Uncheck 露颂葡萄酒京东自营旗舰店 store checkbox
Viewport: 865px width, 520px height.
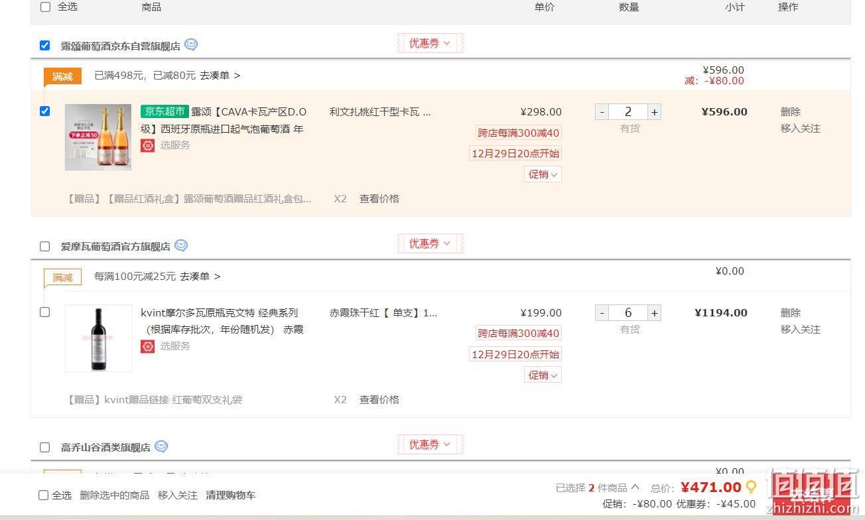44,45
